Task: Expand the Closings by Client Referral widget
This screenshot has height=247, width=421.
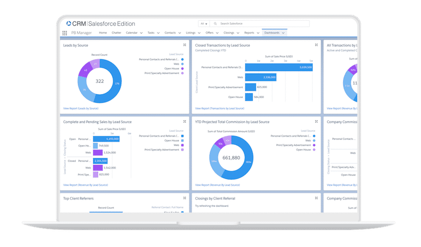Action: [317, 198]
